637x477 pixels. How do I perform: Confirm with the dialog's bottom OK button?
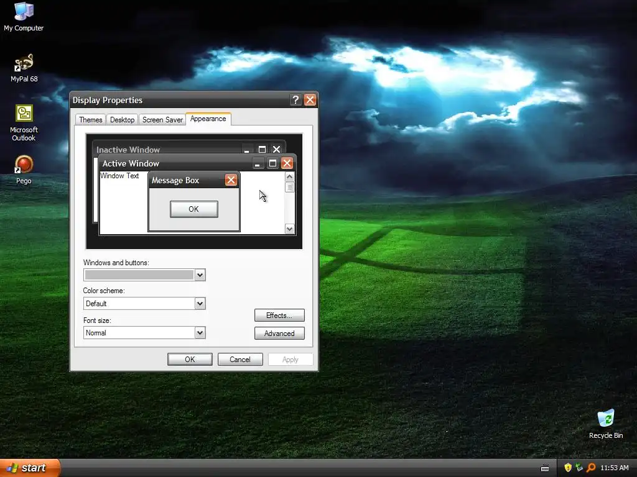[x=190, y=360]
